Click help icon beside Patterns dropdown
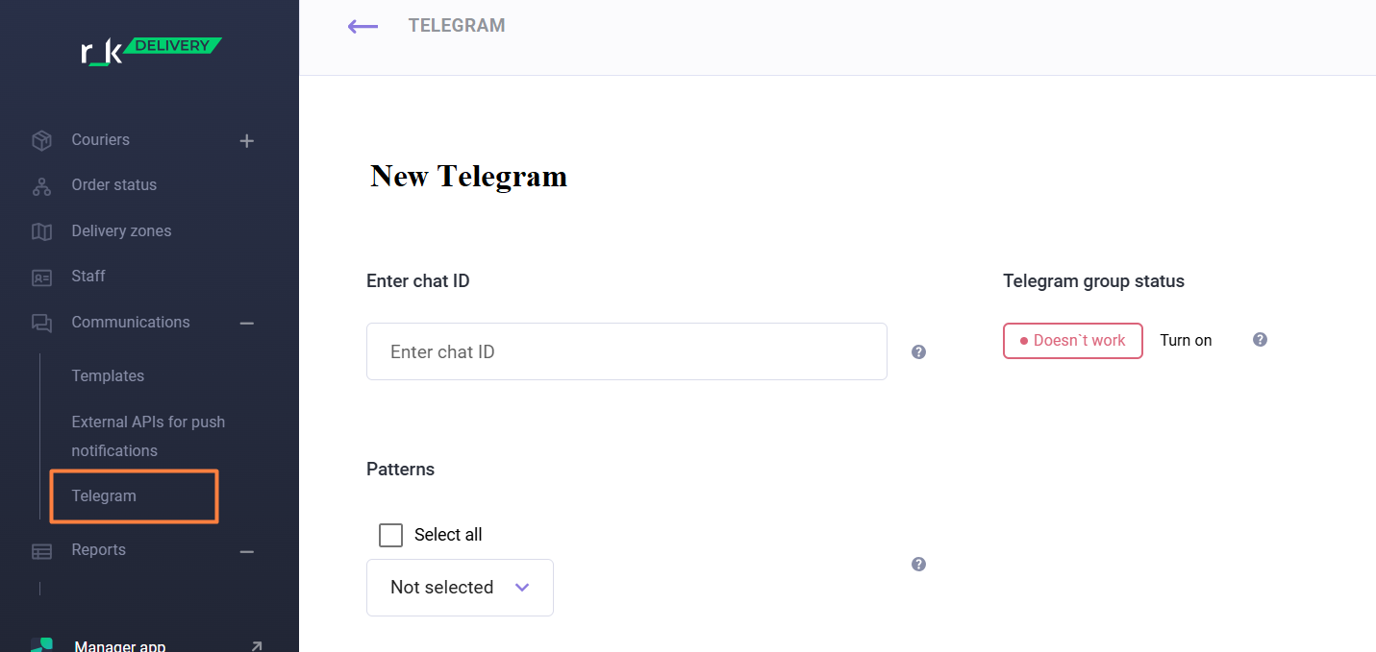This screenshot has width=1376, height=652. point(918,565)
